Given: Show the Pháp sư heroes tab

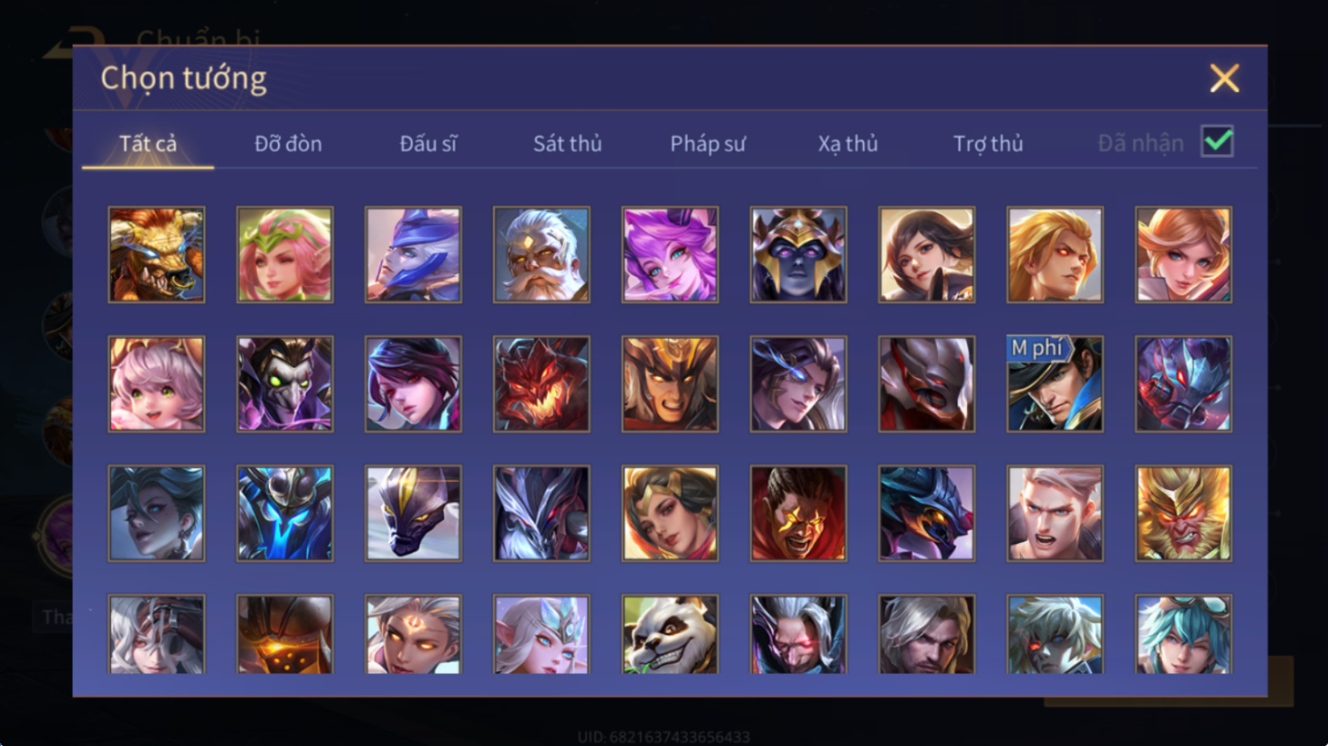Looking at the screenshot, I should point(707,143).
